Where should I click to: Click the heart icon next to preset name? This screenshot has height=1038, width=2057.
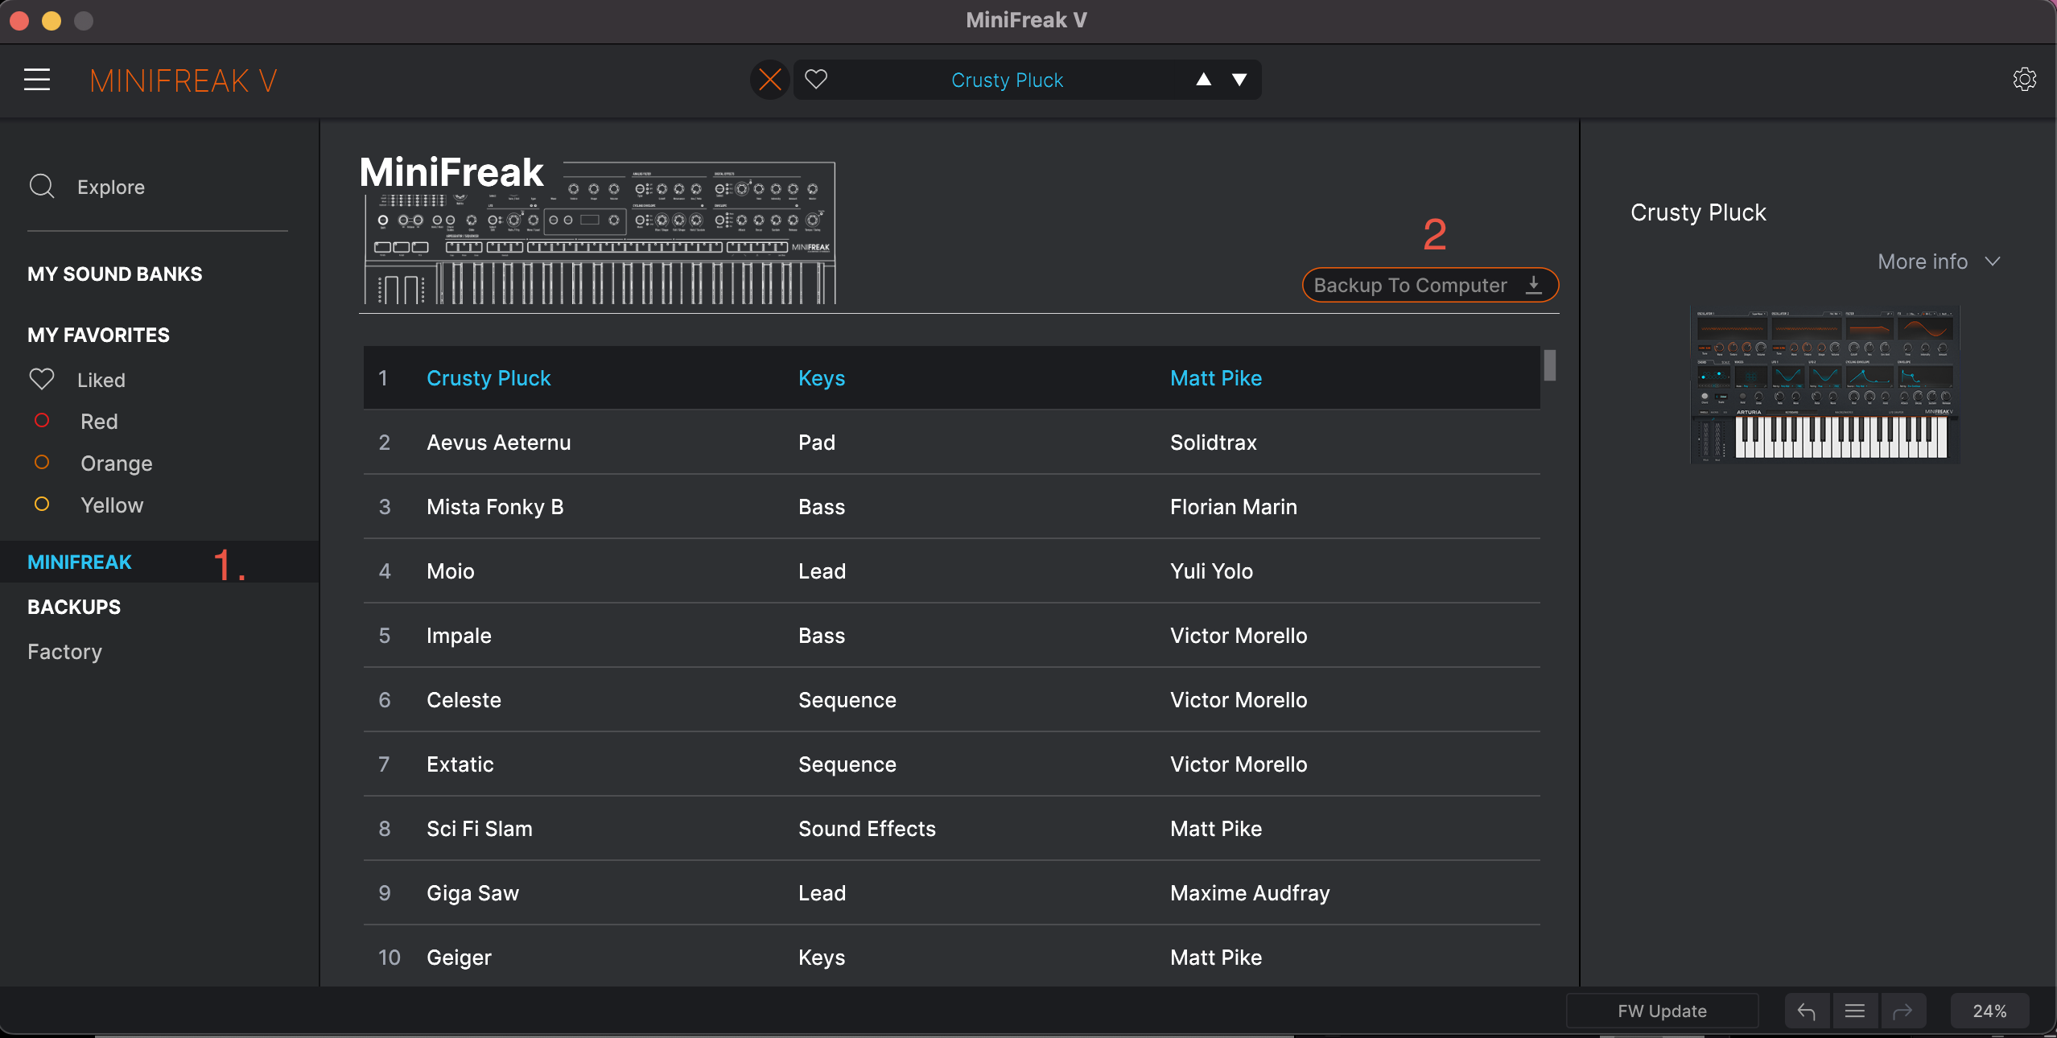tap(818, 80)
